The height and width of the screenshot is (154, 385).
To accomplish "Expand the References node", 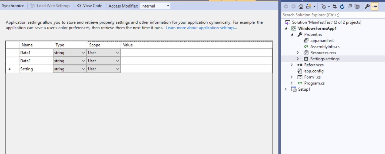I will [292, 65].
